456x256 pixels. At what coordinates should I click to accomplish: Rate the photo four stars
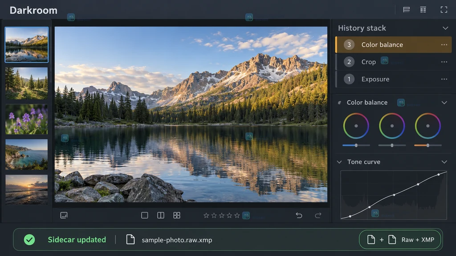(229, 216)
